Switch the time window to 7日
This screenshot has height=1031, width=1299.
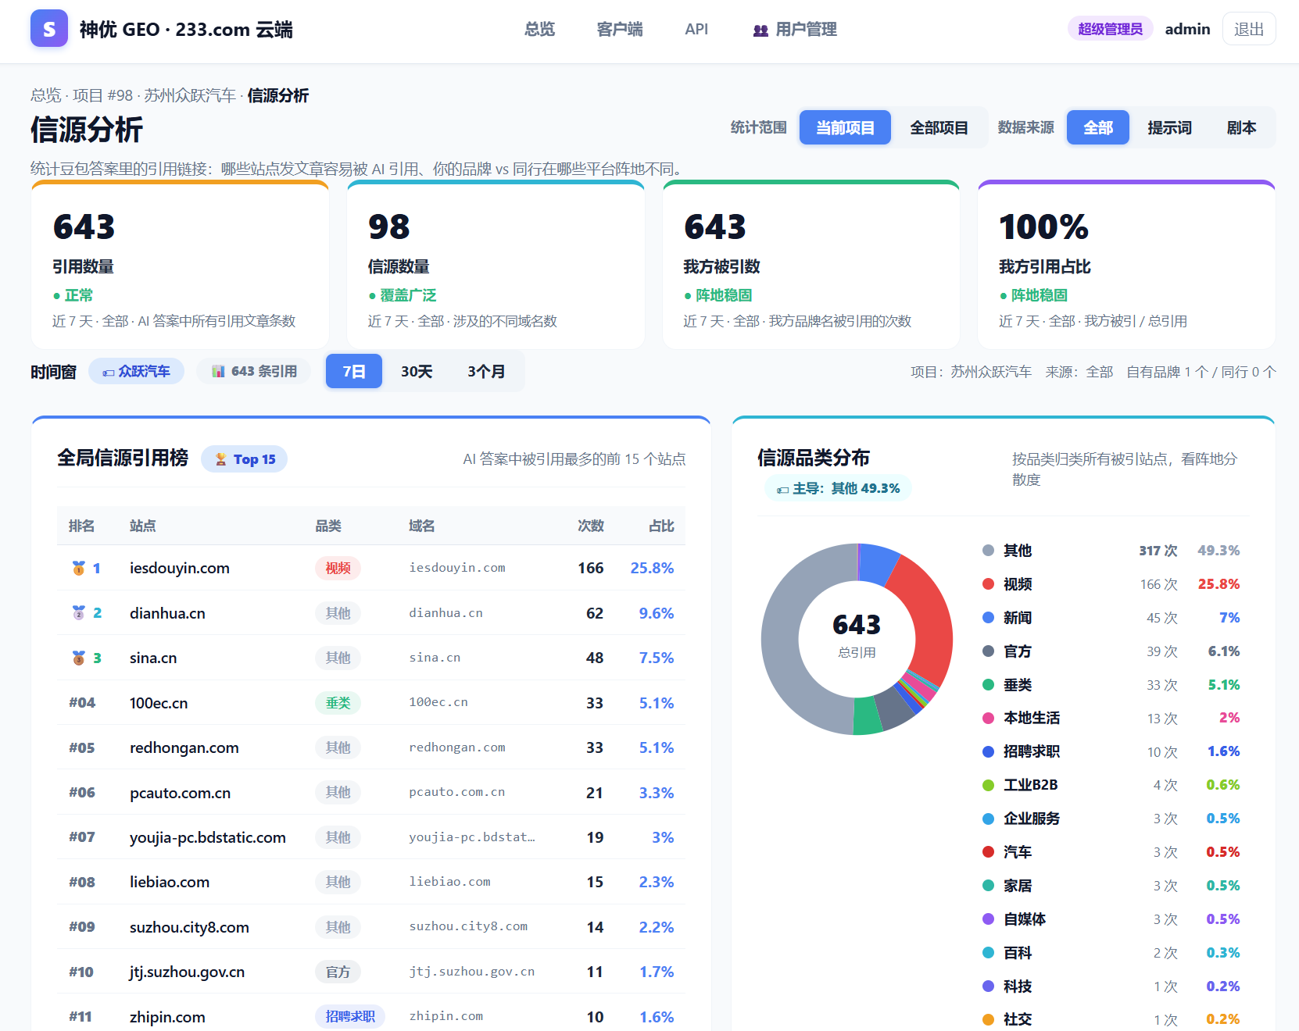coord(354,371)
